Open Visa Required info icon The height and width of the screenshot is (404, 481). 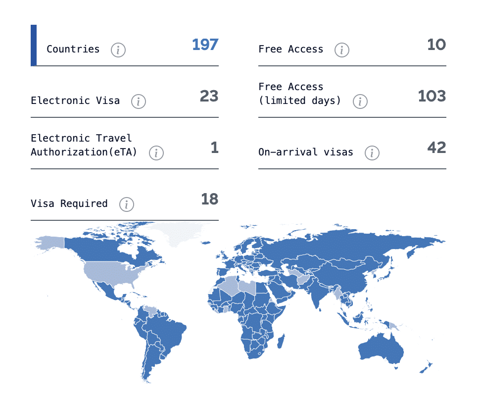(x=127, y=204)
